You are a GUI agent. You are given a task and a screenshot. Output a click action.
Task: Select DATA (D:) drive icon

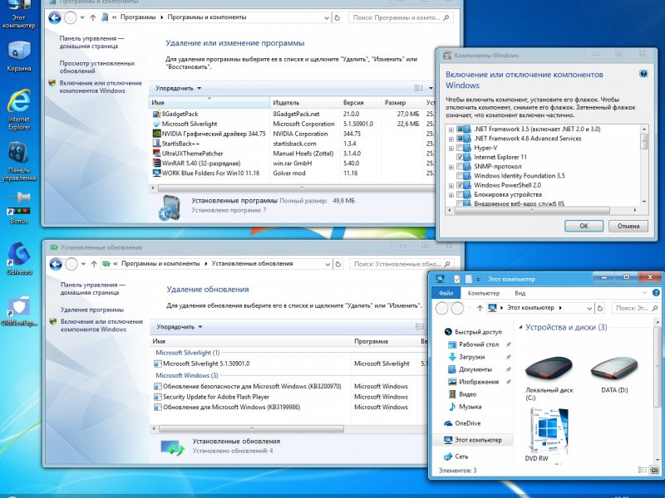[614, 375]
